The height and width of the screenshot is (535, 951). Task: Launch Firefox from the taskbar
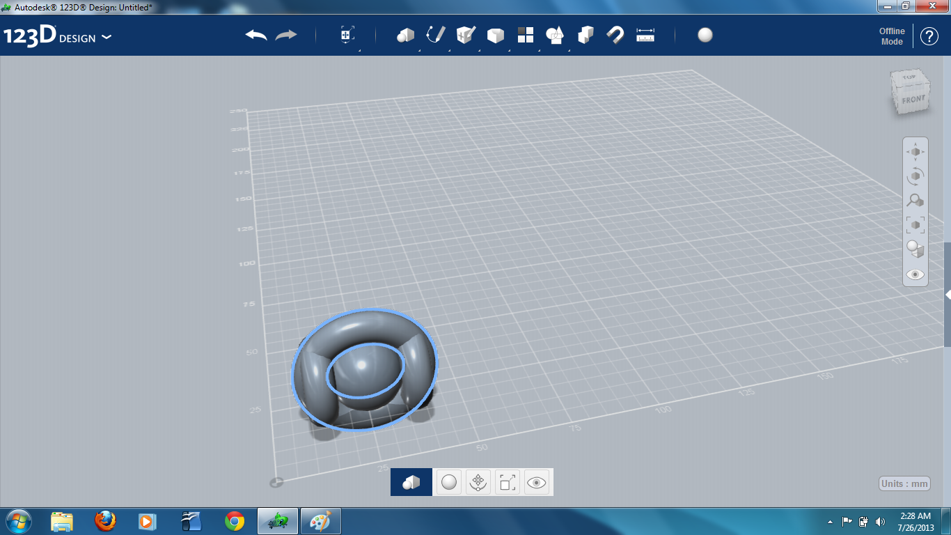pyautogui.click(x=105, y=521)
